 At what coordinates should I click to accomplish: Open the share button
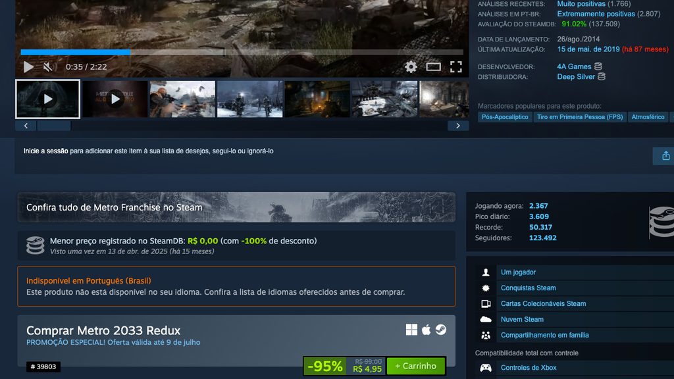coord(665,155)
